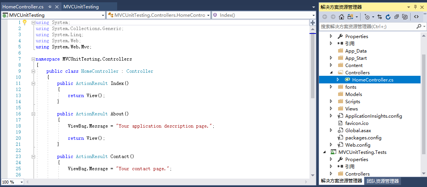Click the lightbulb quick action on line 1
Image resolution: width=427 pixels, height=187 pixels.
[25, 22]
